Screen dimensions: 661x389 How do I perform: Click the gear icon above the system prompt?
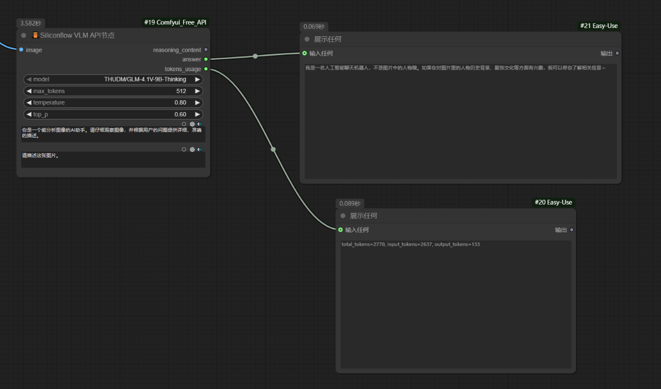coord(192,124)
